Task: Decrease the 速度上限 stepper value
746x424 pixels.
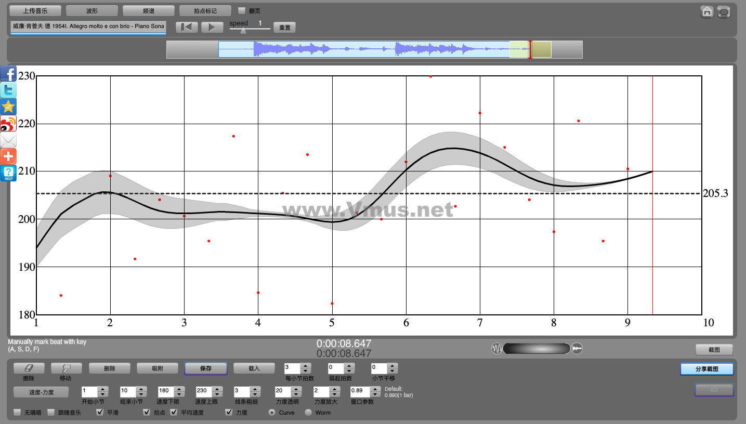Action: pos(217,394)
